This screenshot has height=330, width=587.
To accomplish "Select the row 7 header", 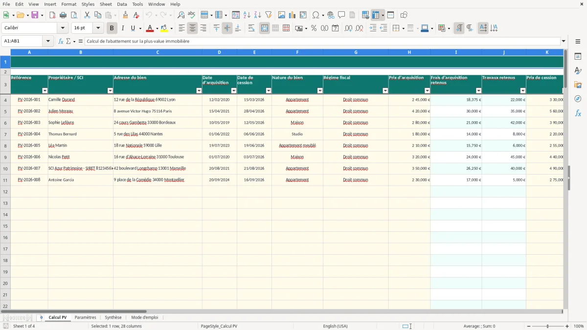I will [x=5, y=134].
